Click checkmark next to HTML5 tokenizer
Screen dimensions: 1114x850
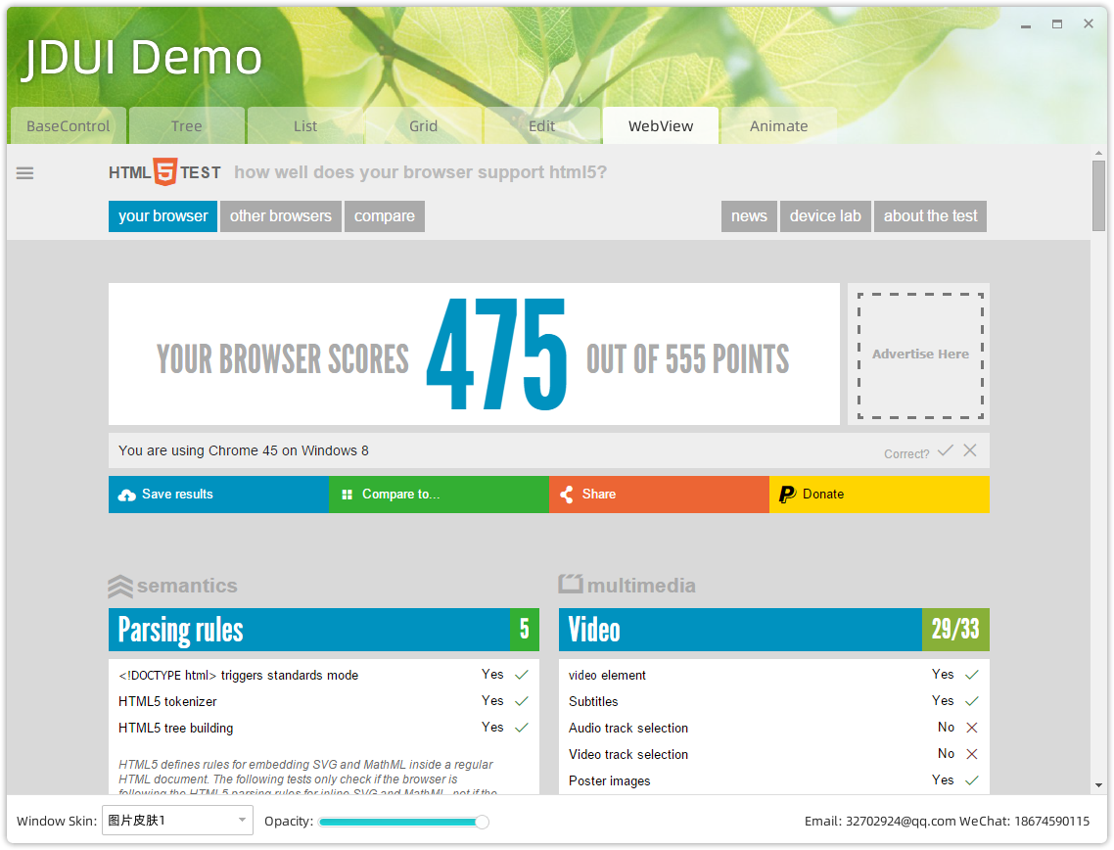pyautogui.click(x=522, y=701)
